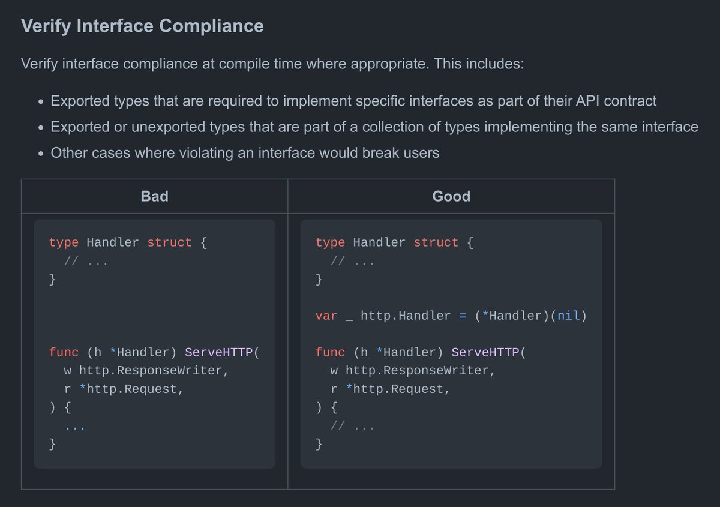
Task: Click '(*Handler)' cast in the Good code block
Action: [x=512, y=316]
